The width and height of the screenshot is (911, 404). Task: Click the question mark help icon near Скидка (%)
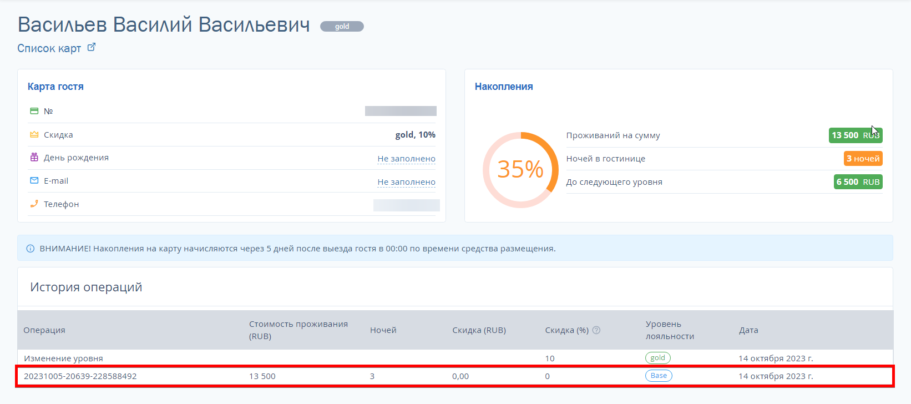point(596,330)
